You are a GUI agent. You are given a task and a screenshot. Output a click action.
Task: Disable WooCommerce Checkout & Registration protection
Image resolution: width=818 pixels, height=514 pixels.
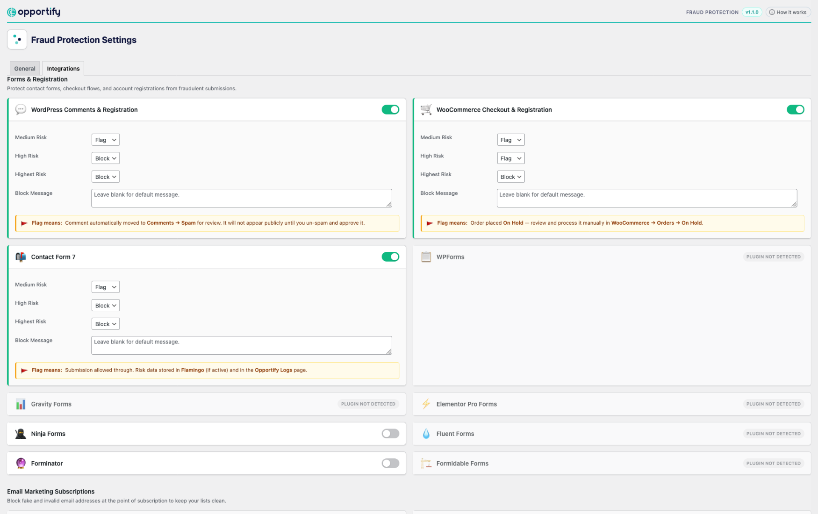point(795,109)
